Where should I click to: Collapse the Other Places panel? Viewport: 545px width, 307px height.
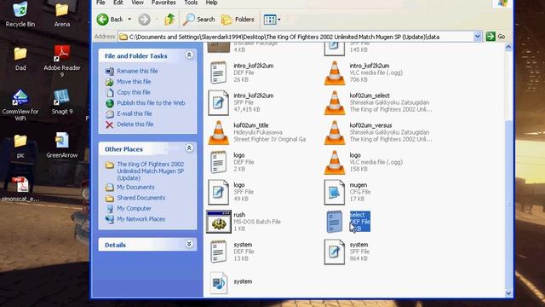tap(189, 148)
